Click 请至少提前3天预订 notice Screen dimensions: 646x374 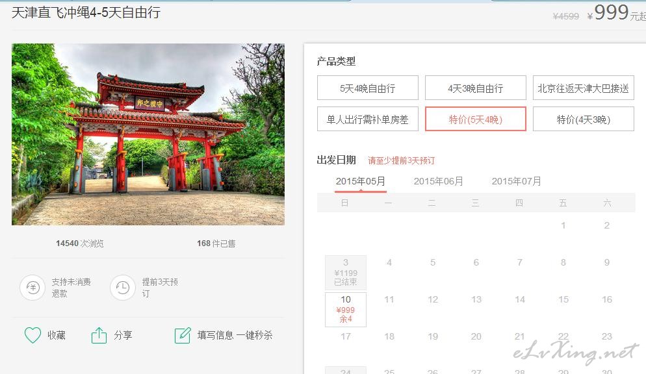tap(401, 160)
